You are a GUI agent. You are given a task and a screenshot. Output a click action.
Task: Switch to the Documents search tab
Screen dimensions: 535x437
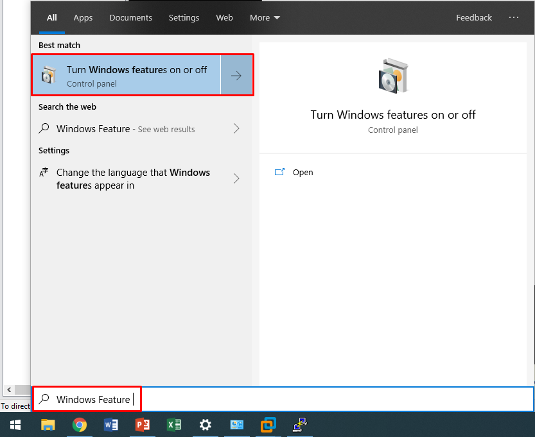point(130,18)
